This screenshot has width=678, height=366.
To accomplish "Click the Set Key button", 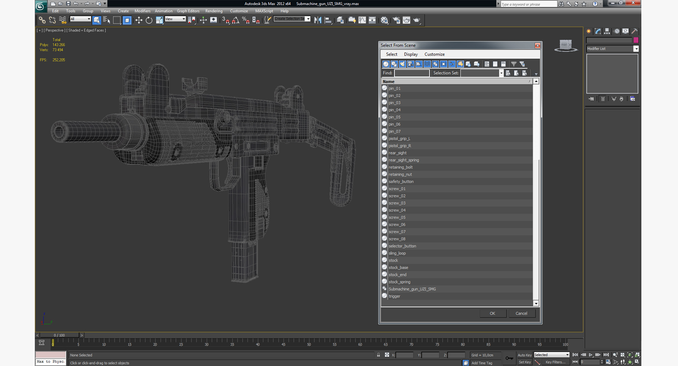I will click(525, 362).
